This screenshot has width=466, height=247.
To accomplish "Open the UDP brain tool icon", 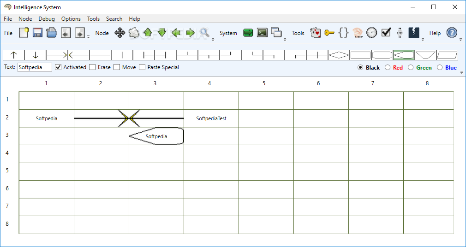I will click(x=358, y=33).
